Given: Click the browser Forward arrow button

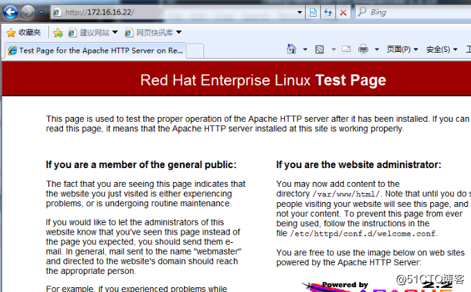Looking at the screenshot, I should pos(28,12).
